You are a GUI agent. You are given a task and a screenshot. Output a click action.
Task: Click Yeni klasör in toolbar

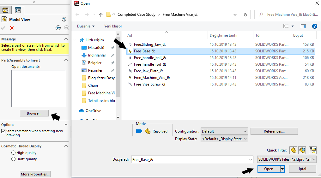(x=113, y=26)
